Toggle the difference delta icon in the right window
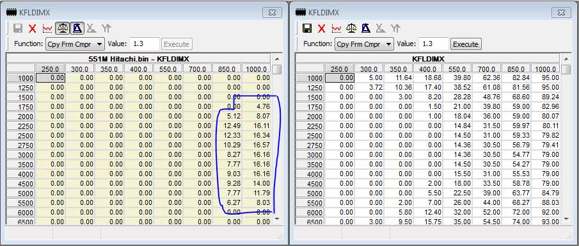This screenshot has width=579, height=246. coord(366,28)
